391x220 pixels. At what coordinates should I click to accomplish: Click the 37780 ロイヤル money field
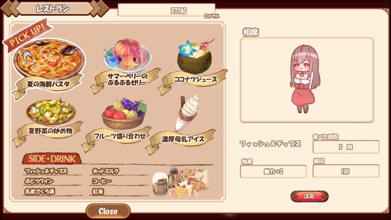[x=166, y=10]
